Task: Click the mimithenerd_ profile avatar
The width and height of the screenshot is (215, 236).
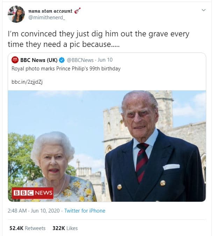Action: pos(16,14)
